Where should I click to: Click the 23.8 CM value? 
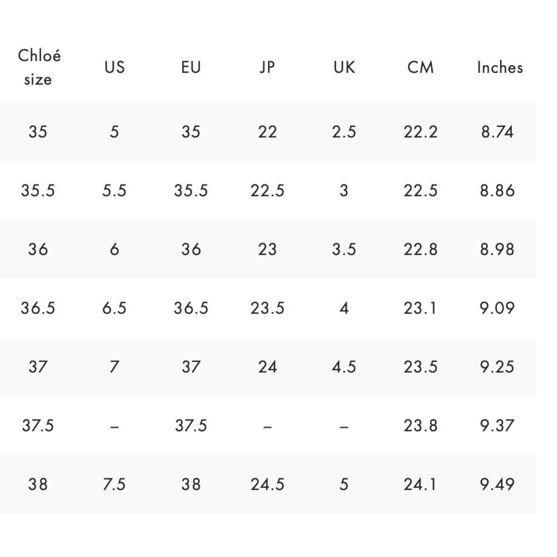420,425
